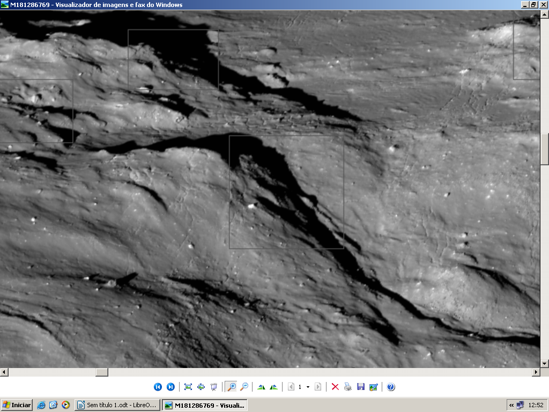Open image for editing
Viewport: 549px width, 412px height.
(374, 387)
